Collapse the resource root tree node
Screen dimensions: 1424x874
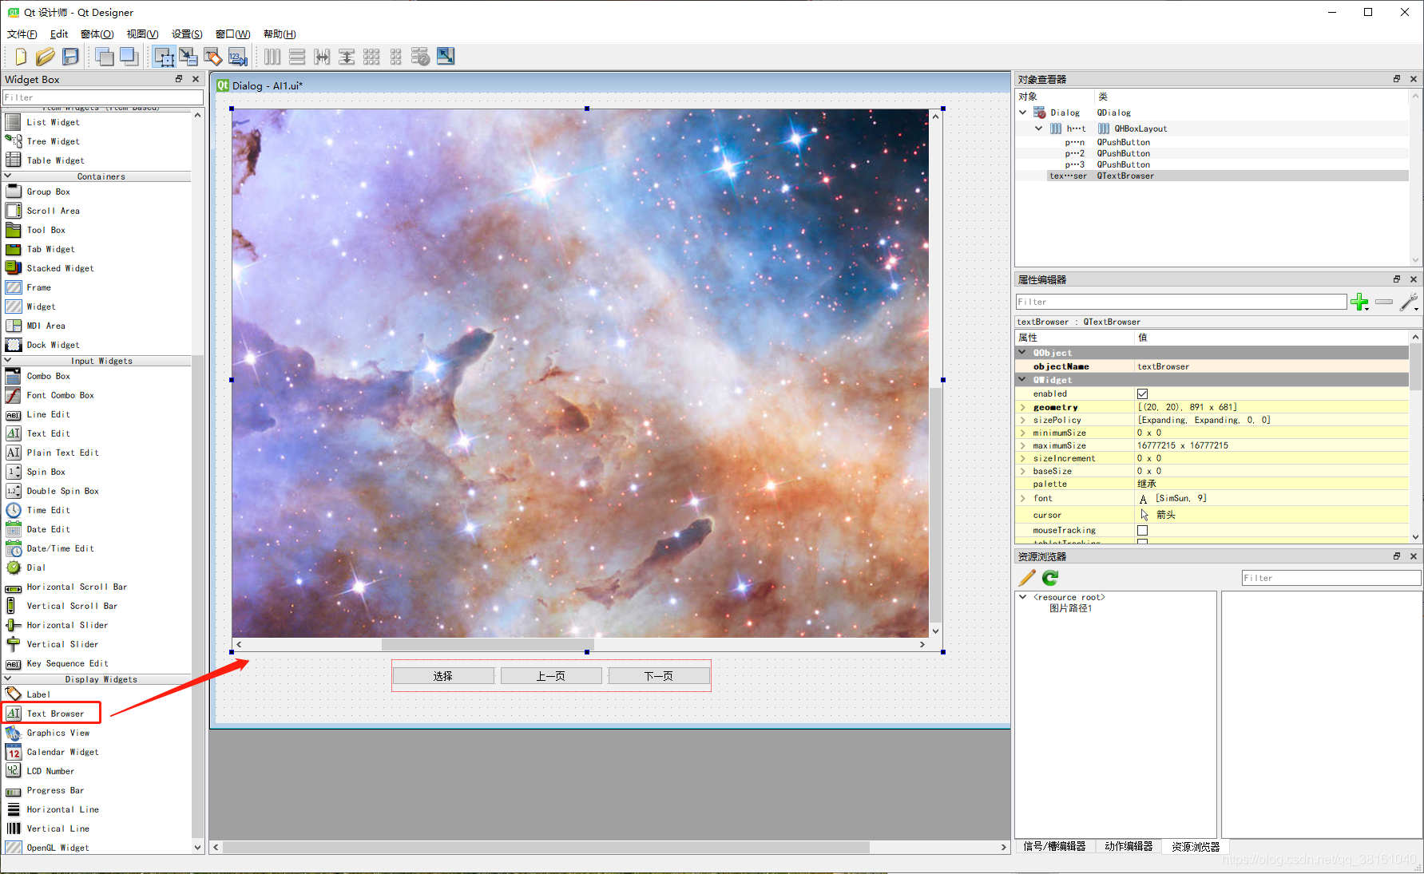click(x=1022, y=596)
